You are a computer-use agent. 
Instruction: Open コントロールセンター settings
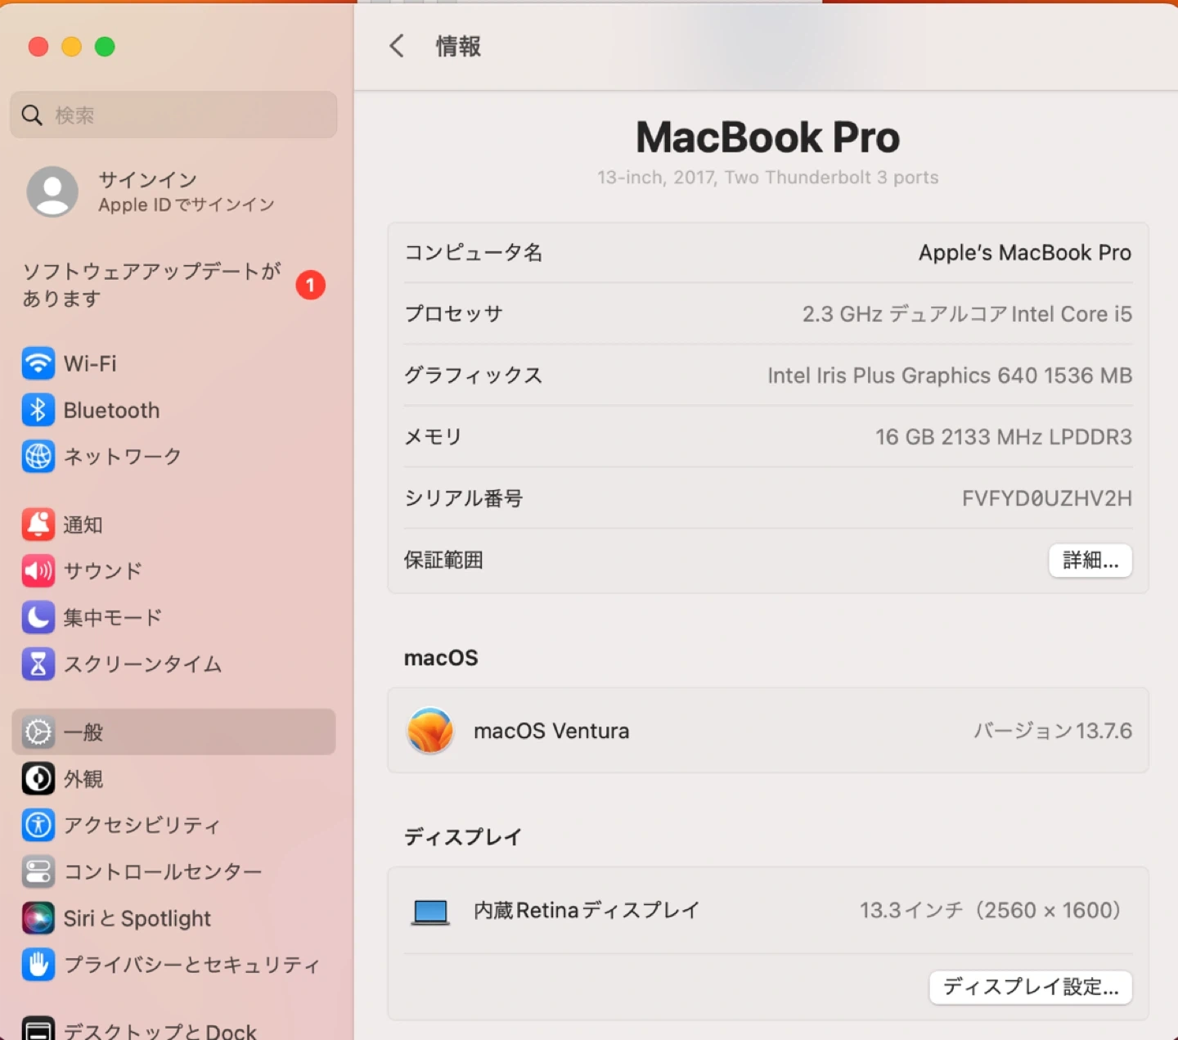162,871
